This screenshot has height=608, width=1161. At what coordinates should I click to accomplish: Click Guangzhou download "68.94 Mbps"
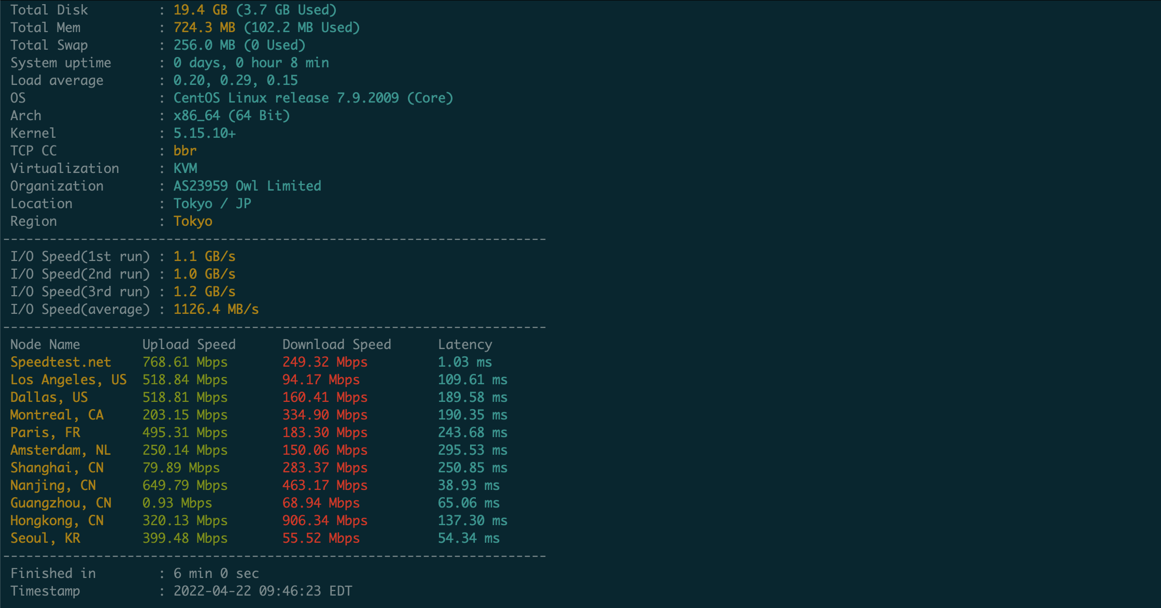(321, 503)
